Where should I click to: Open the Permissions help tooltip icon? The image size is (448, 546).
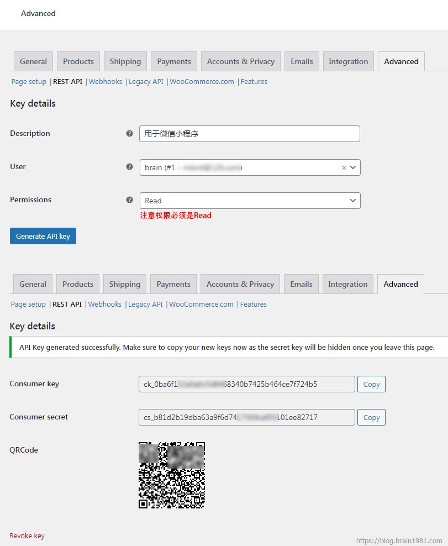pyautogui.click(x=129, y=200)
